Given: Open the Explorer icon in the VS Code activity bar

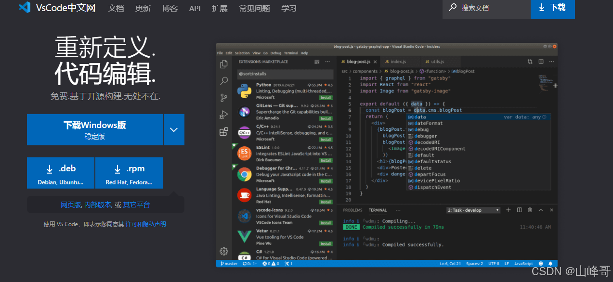Looking at the screenshot, I should click(x=224, y=64).
